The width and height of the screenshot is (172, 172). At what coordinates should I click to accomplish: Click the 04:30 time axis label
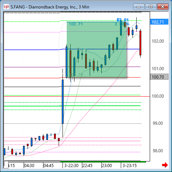pyautogui.click(x=29, y=166)
